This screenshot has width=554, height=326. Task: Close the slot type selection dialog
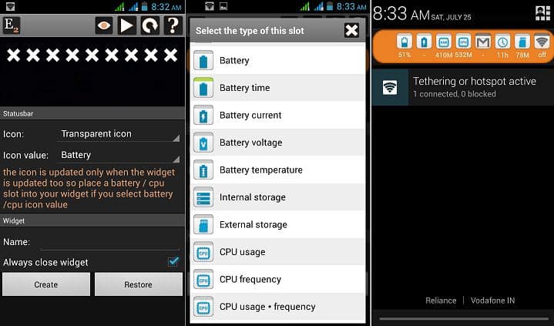[x=351, y=30]
